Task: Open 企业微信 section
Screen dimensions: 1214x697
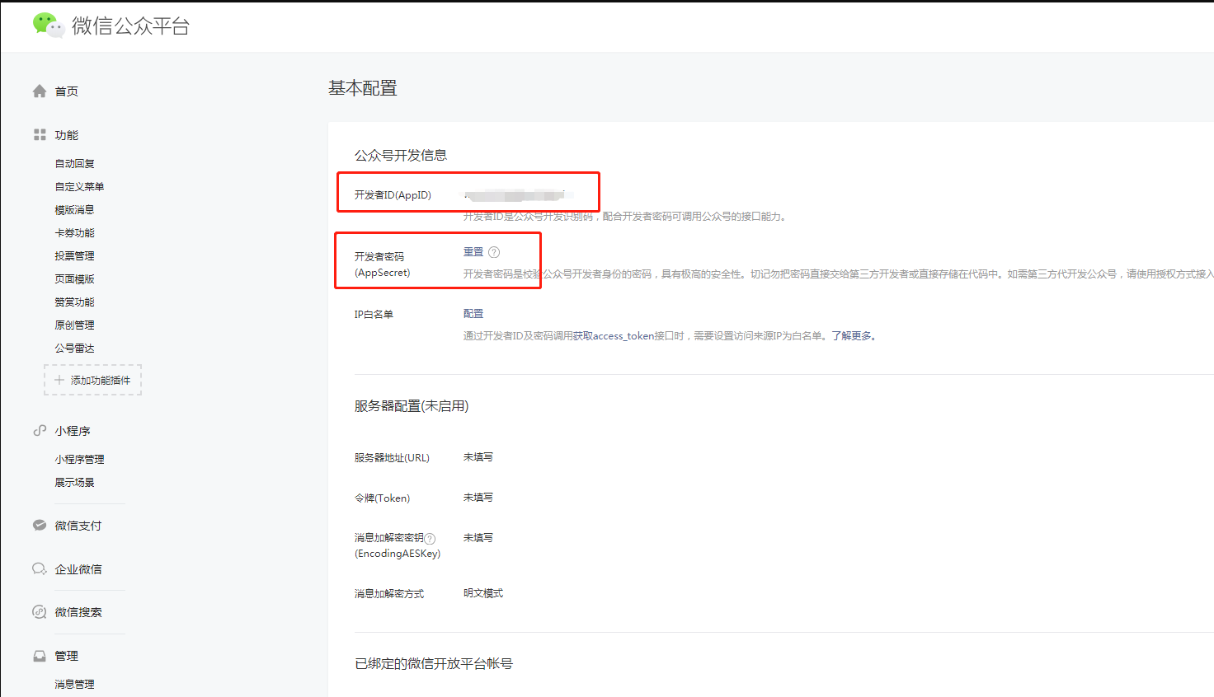Action: point(78,569)
